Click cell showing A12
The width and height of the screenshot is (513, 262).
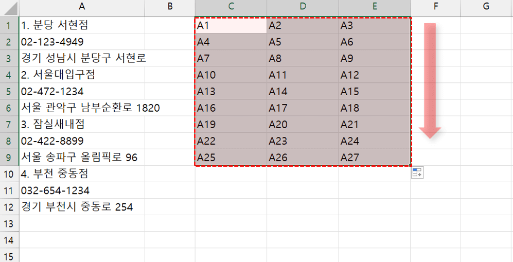point(374,75)
